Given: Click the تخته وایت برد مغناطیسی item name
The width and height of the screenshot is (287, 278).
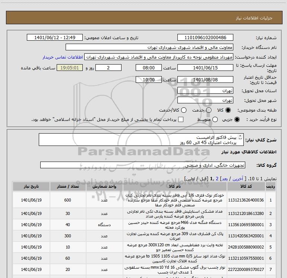Looking at the screenshot, I should tap(175, 247).
